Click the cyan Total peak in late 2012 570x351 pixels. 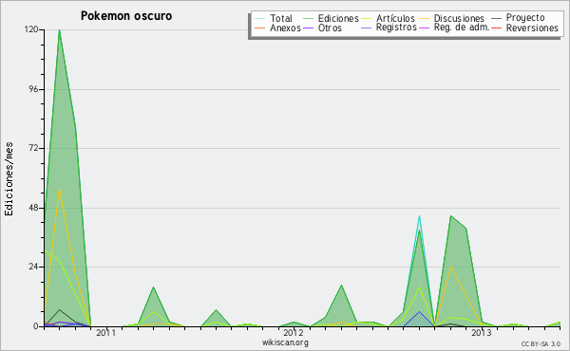point(419,216)
